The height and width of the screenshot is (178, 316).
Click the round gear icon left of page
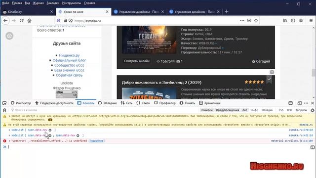9,36
